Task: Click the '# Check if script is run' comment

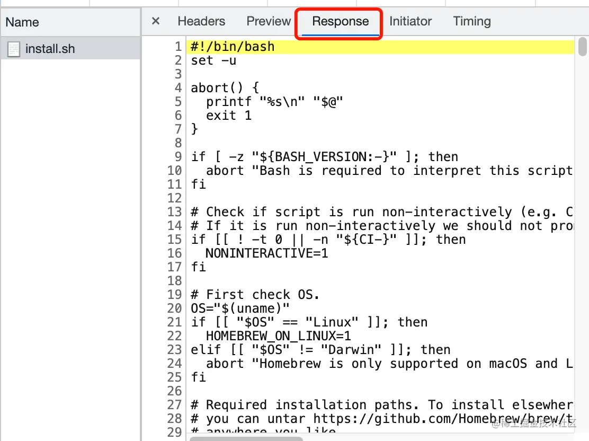Action: click(x=382, y=212)
